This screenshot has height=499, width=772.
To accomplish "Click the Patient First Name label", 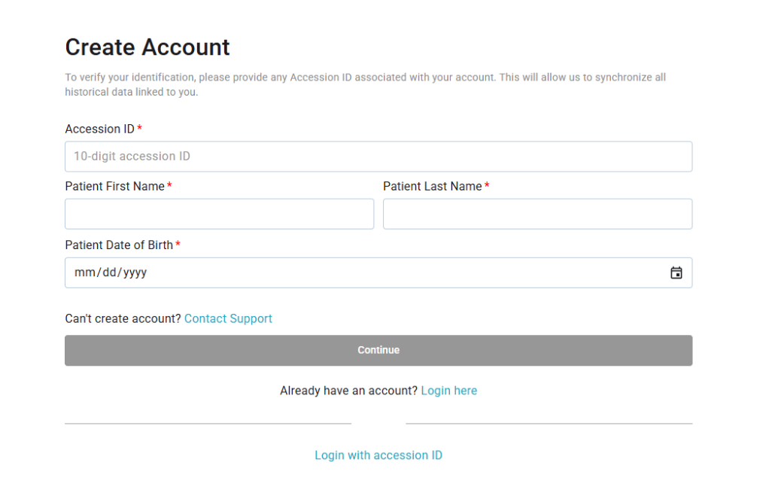I will click(x=114, y=187).
